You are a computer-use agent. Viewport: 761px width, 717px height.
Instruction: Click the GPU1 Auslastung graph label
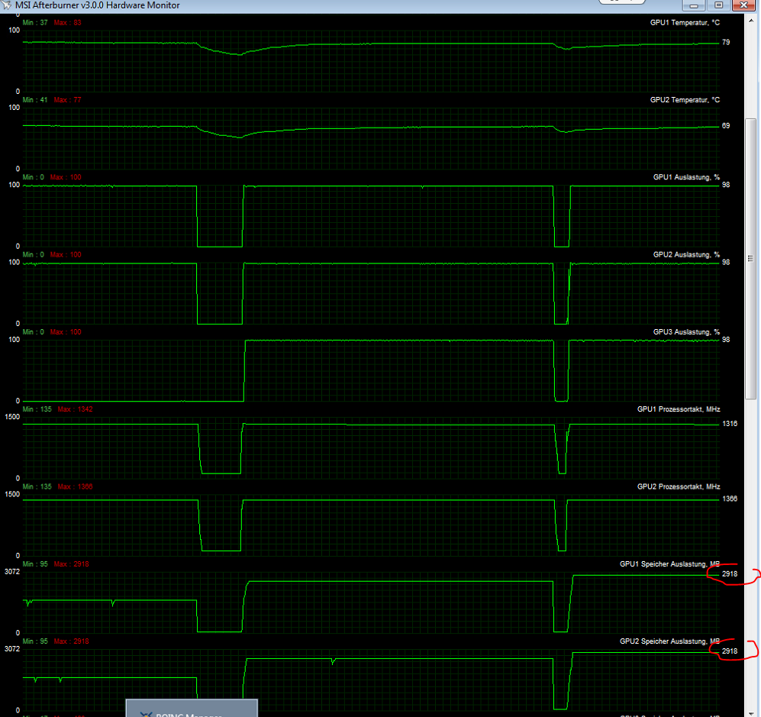pyautogui.click(x=685, y=177)
